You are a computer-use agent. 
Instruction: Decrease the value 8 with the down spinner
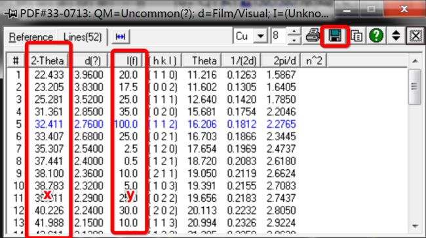294,40
